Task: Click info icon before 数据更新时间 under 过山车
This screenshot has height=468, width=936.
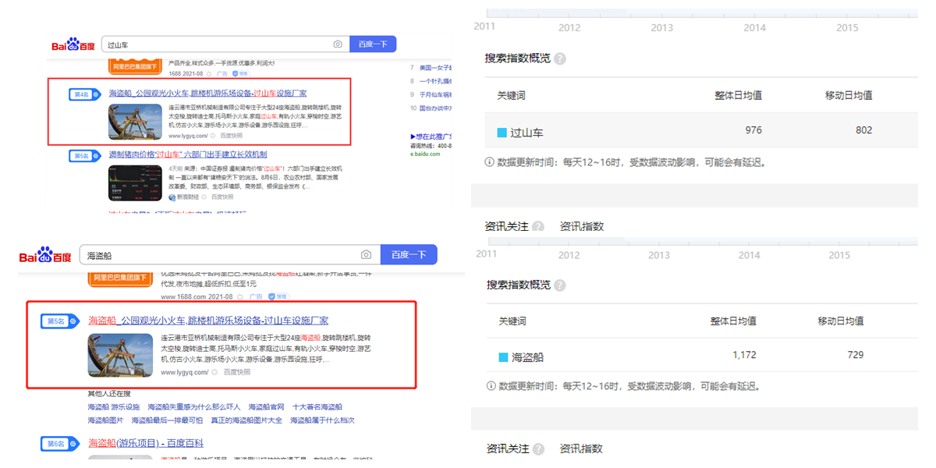Action: tap(490, 162)
